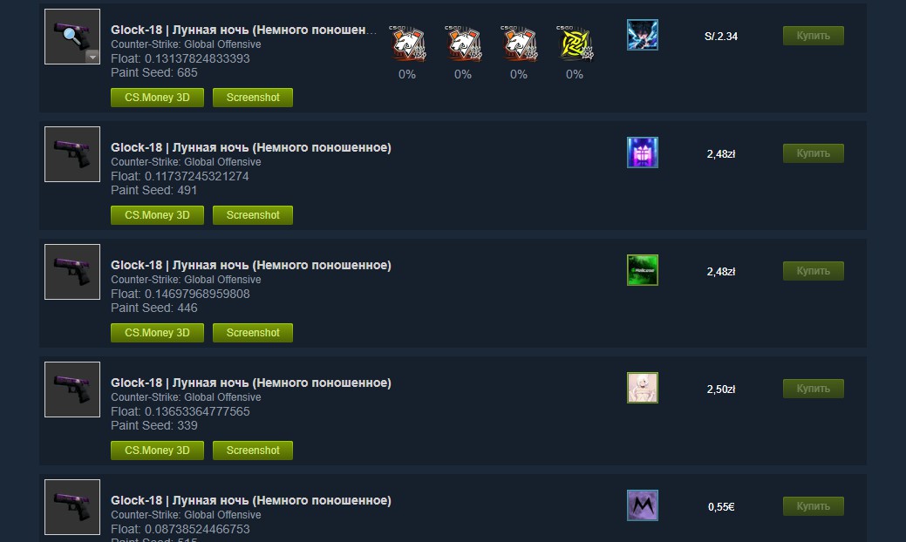Open green Hellcase seller avatar
Screen dimensions: 906x542
pyautogui.click(x=643, y=270)
